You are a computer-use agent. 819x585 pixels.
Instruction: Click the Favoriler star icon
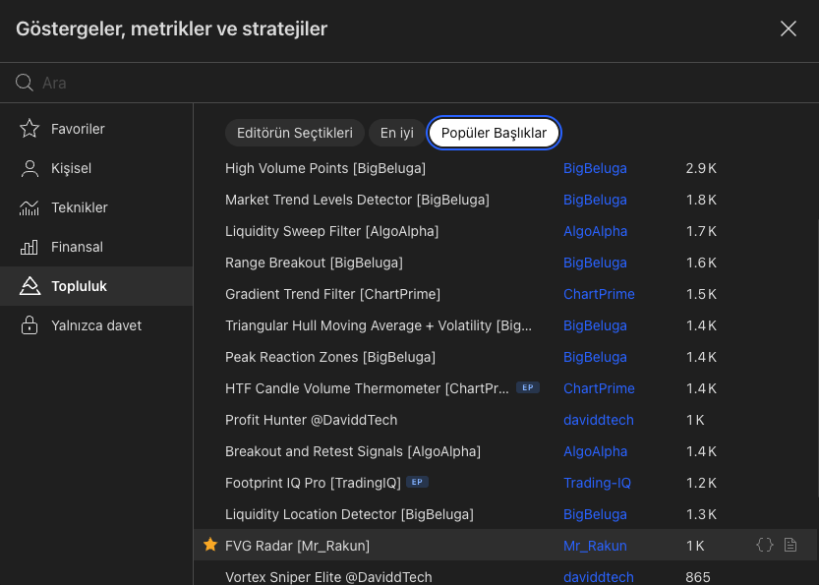click(x=29, y=129)
